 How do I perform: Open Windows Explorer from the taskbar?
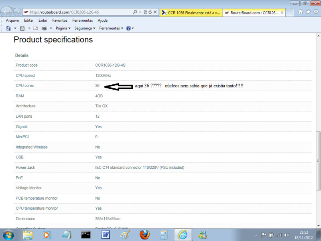tap(28, 235)
